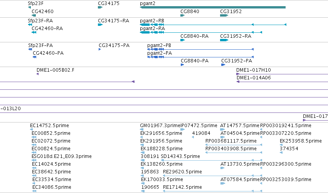This screenshot has width=328, height=193.
Task: Select the DME1-005B02.F feature label
Action: pos(55,70)
